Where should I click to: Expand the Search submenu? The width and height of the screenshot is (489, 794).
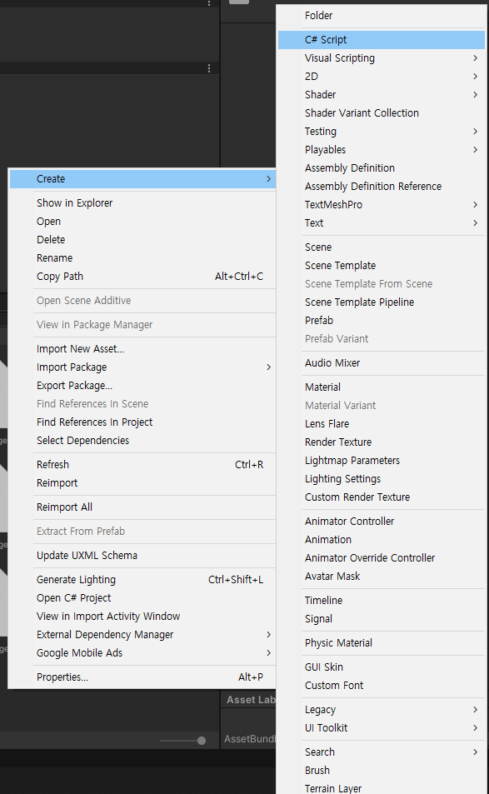pos(382,752)
